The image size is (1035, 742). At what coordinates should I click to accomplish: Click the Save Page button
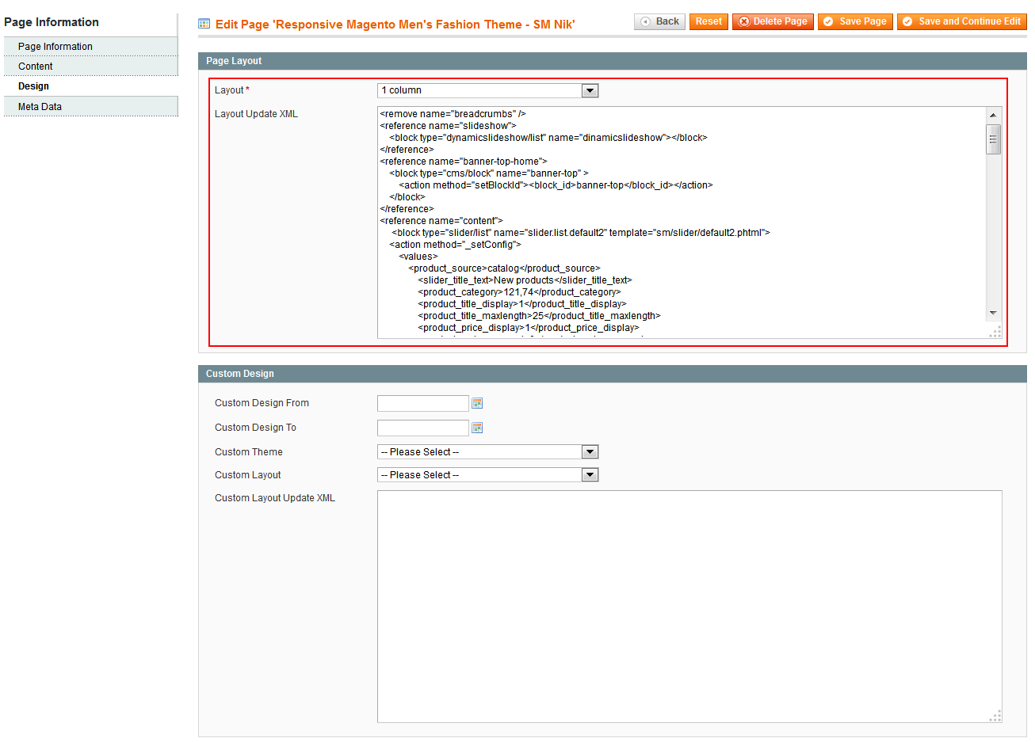click(855, 21)
